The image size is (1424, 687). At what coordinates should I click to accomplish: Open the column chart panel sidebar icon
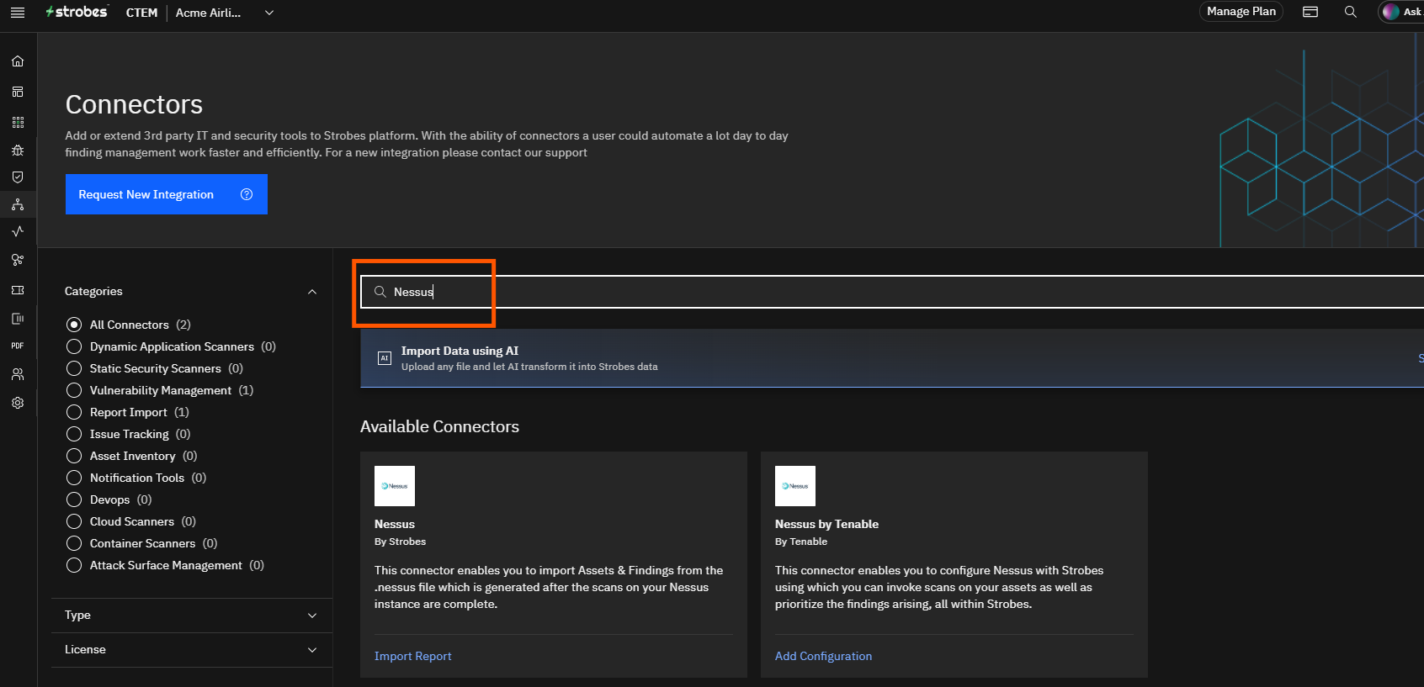[x=18, y=319]
